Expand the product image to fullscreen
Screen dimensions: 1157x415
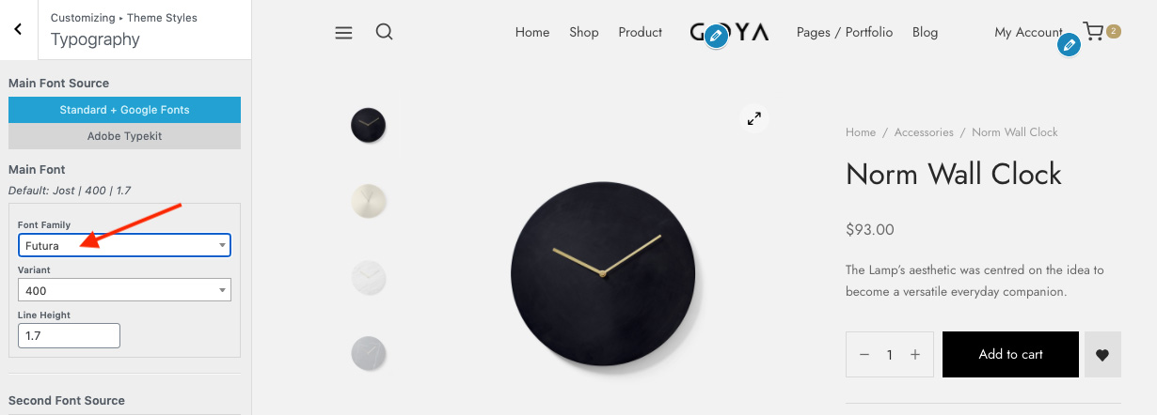[x=753, y=118]
